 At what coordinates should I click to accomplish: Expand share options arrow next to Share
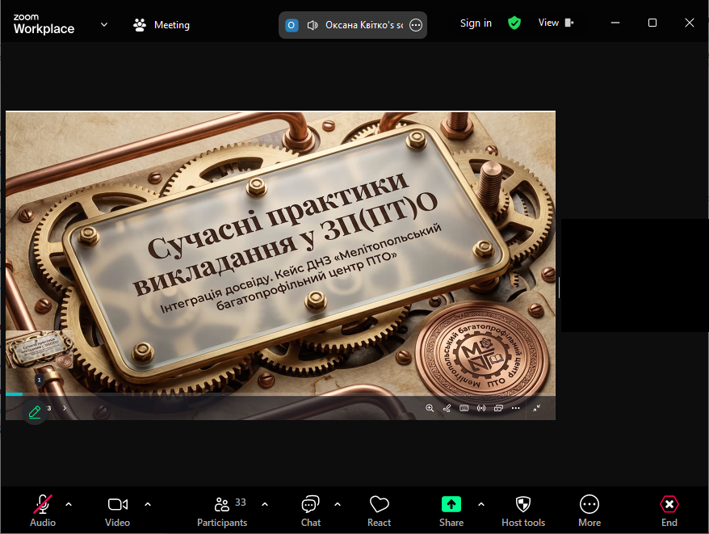click(481, 504)
